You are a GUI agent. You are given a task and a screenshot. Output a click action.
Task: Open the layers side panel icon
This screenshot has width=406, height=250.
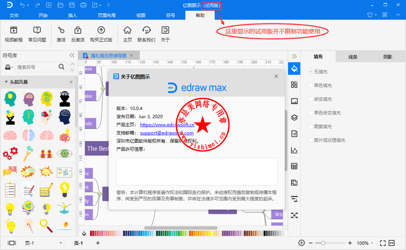point(294,118)
